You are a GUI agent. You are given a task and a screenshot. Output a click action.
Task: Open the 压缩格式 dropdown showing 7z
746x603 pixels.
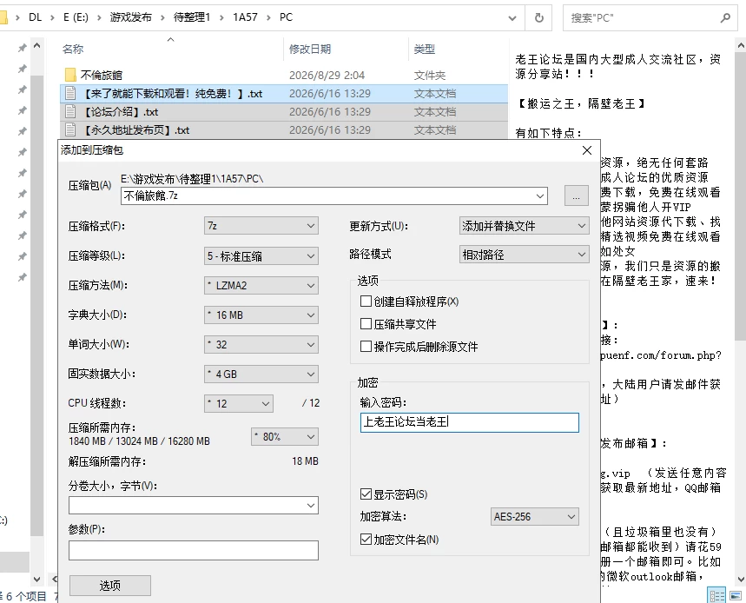(261, 226)
